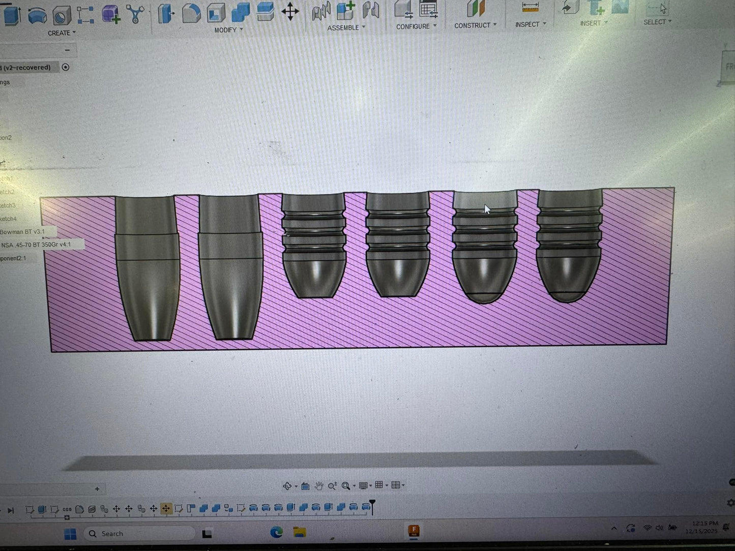The image size is (735, 551).
Task: Click the Windows Start button
Action: [70, 534]
